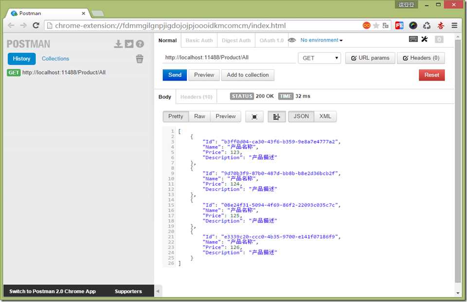Click Id value b3ff0d04-ca30-43f6-b359-9e8a7e4777a2
Screen dimensions: 467x302
[x=280, y=141]
